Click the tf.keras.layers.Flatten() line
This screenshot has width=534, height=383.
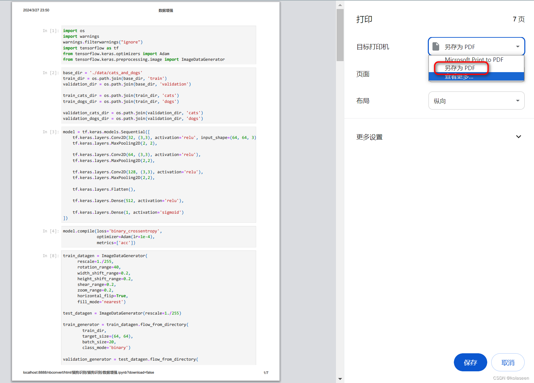(104, 189)
